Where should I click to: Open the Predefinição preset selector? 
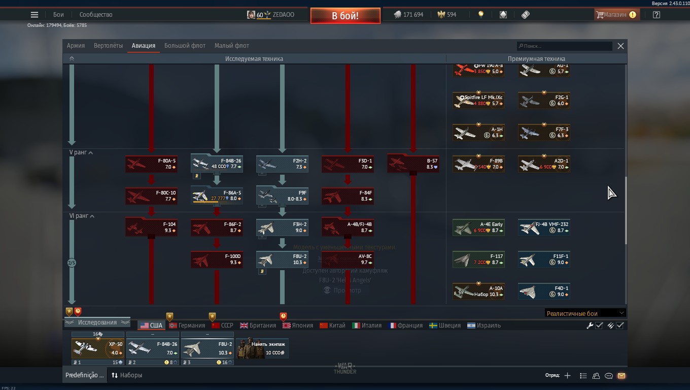click(84, 375)
